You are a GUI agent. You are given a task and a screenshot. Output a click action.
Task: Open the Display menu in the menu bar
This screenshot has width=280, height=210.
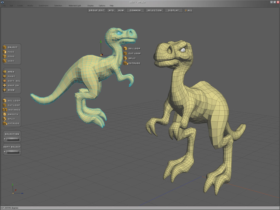coord(91,6)
